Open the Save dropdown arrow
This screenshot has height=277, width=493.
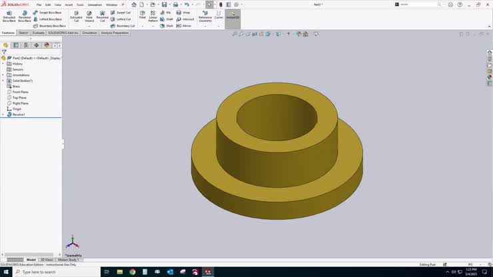[x=169, y=5]
